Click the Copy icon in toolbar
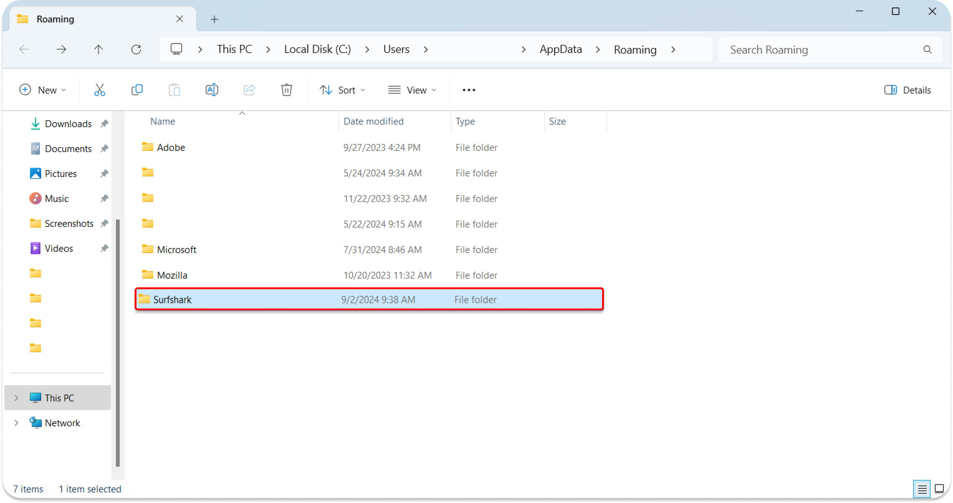The height and width of the screenshot is (503, 953). click(137, 90)
